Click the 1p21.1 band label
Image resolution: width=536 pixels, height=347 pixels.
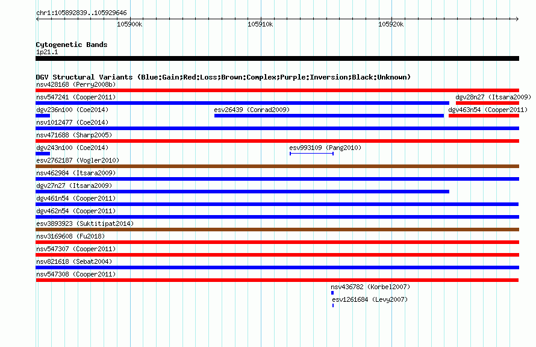[47, 52]
